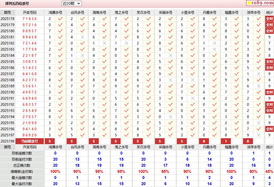Click the 45% all-correct rate value
The height and width of the screenshot is (187, 274).
coord(269,172)
